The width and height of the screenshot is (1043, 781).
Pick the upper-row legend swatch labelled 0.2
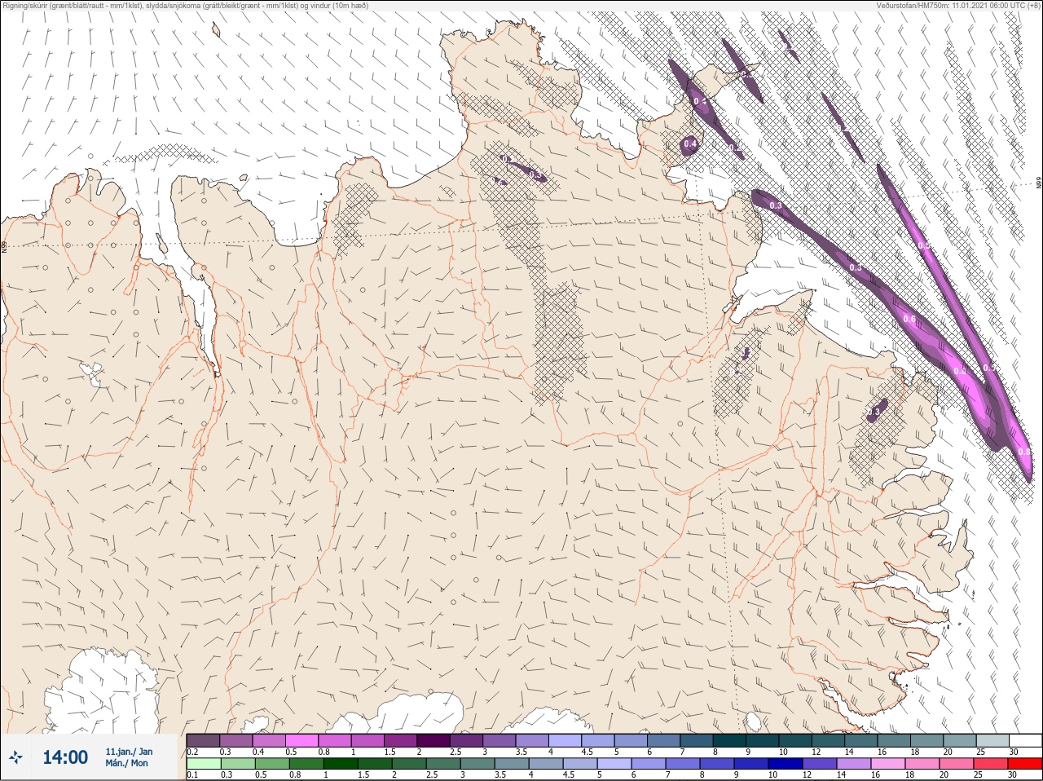coord(203,740)
